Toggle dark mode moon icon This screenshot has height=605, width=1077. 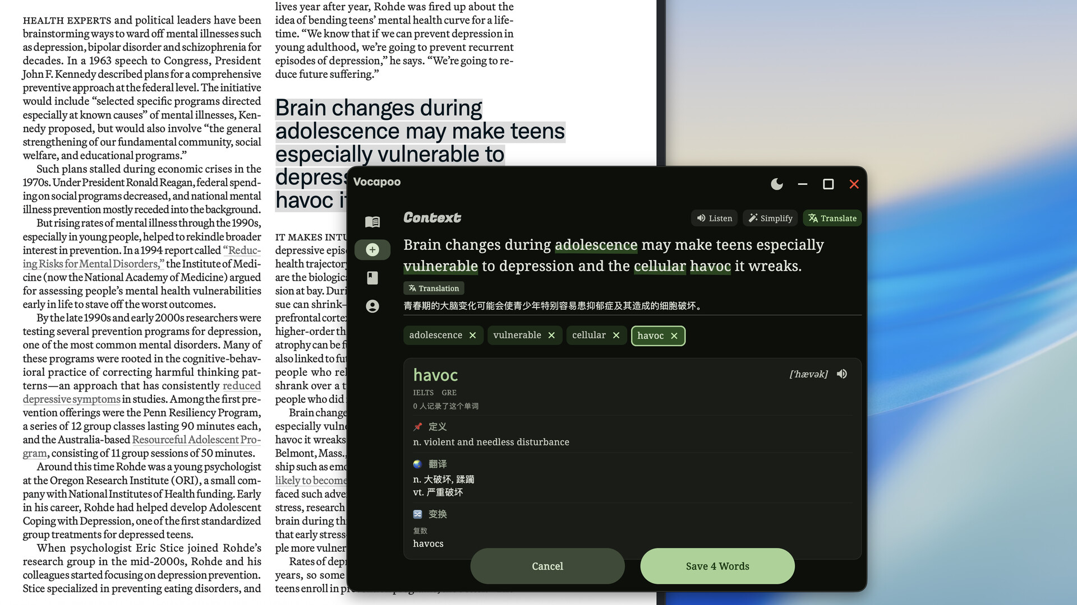pyautogui.click(x=777, y=184)
